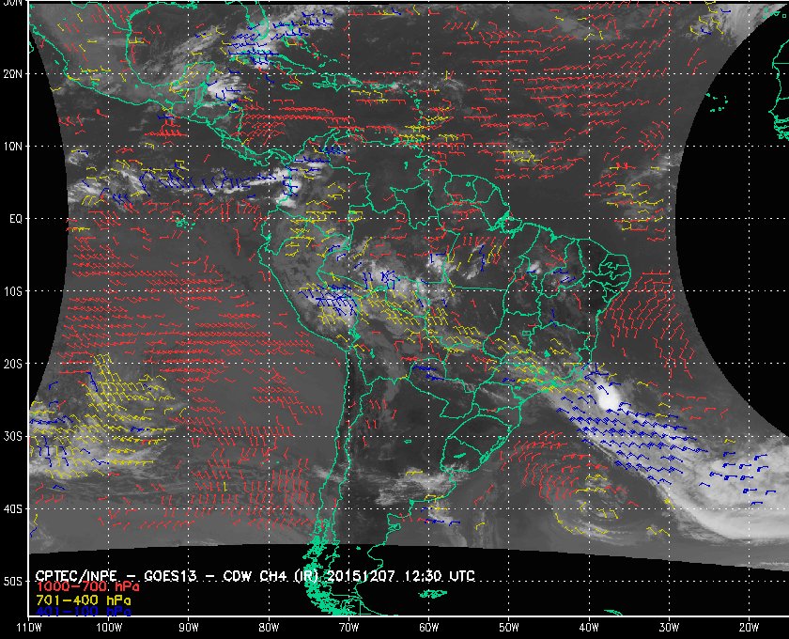Click the 90W longitude label
This screenshot has height=639, width=789.
pyautogui.click(x=189, y=628)
